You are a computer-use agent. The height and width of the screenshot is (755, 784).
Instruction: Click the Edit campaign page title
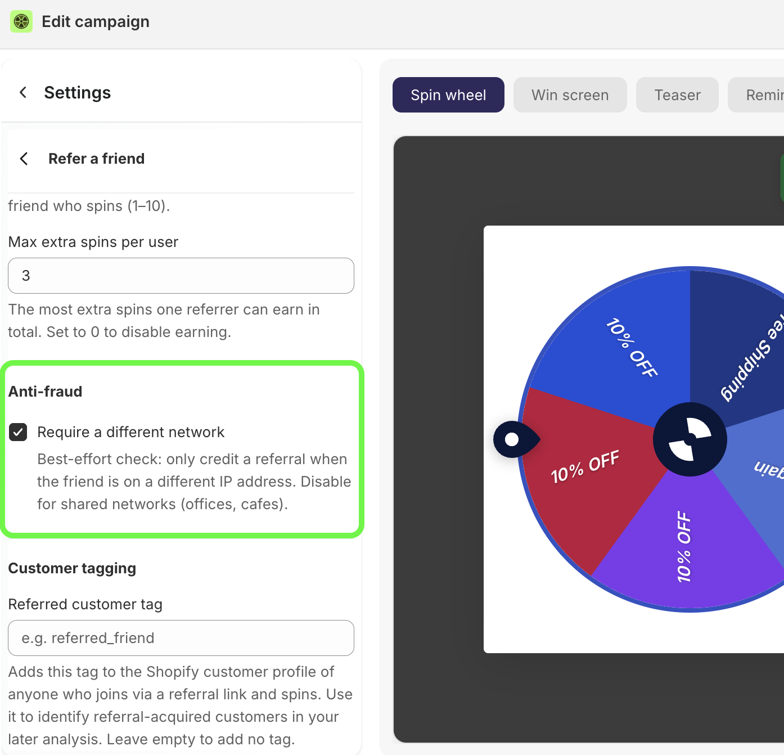(96, 21)
